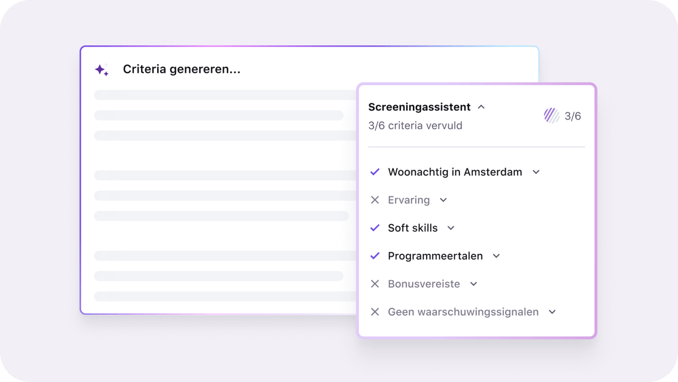The width and height of the screenshot is (678, 382).
Task: Click the Ervaring criterion label
Action: tap(408, 200)
